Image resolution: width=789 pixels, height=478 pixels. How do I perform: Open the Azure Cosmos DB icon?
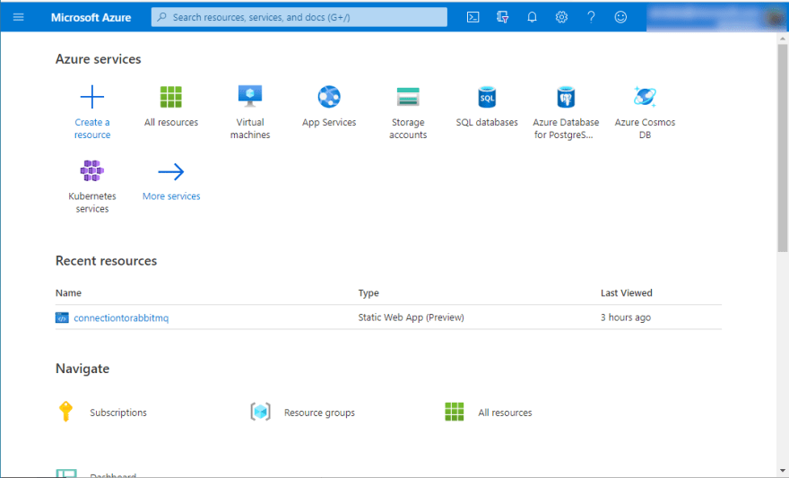(x=645, y=97)
